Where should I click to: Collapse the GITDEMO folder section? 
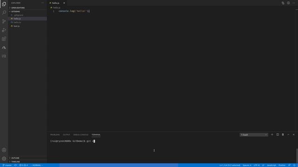27,11
